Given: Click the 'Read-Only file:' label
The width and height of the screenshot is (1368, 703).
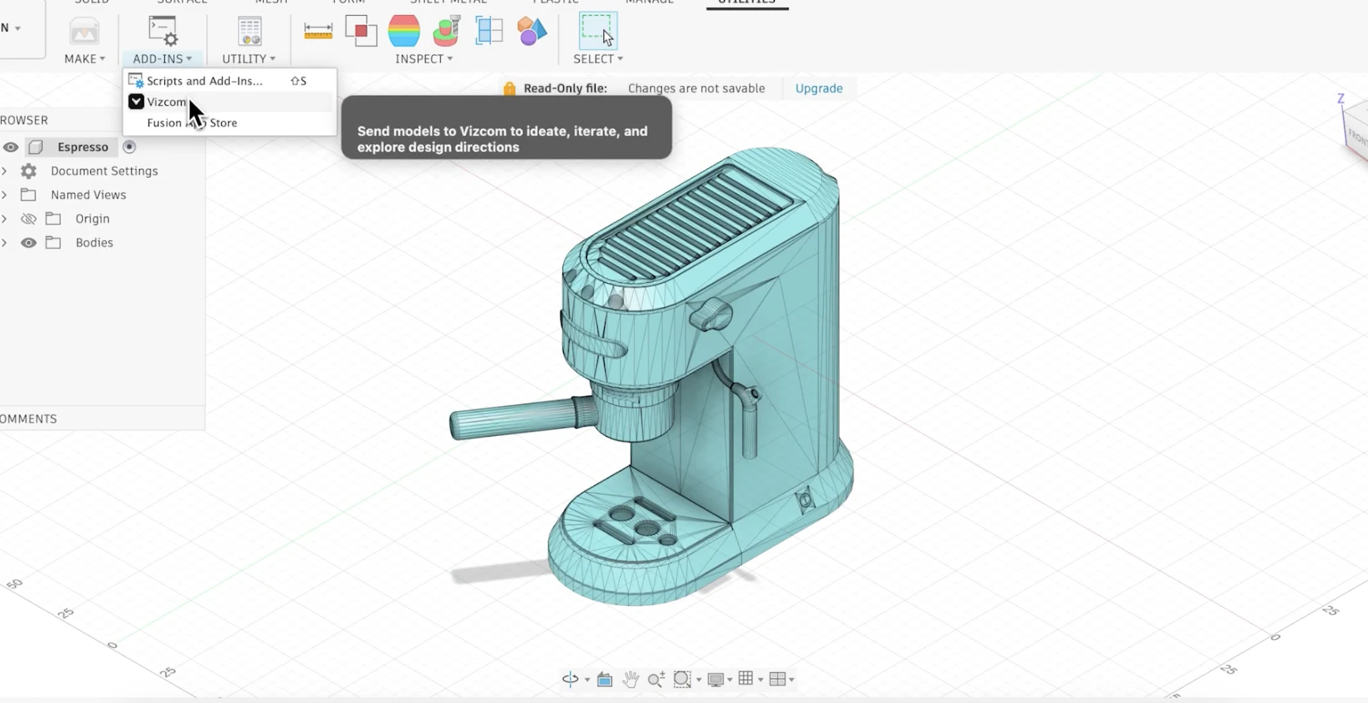Looking at the screenshot, I should [566, 88].
